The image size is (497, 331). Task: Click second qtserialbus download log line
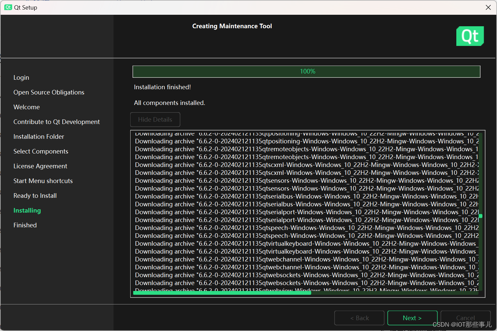click(x=307, y=204)
